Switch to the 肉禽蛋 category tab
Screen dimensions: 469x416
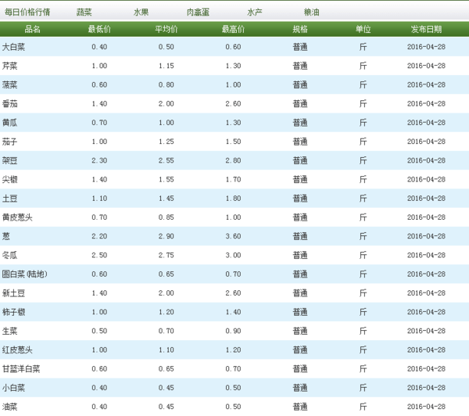[x=198, y=12]
